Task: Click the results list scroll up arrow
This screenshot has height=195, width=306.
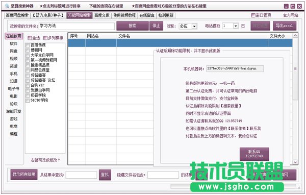Action: coord(295,36)
